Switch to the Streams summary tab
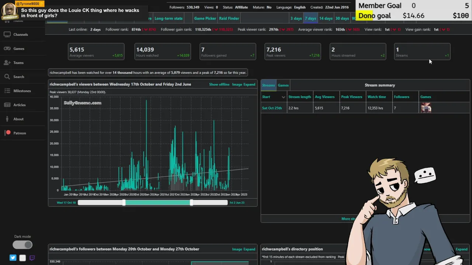This screenshot has width=472, height=265. coord(268,85)
